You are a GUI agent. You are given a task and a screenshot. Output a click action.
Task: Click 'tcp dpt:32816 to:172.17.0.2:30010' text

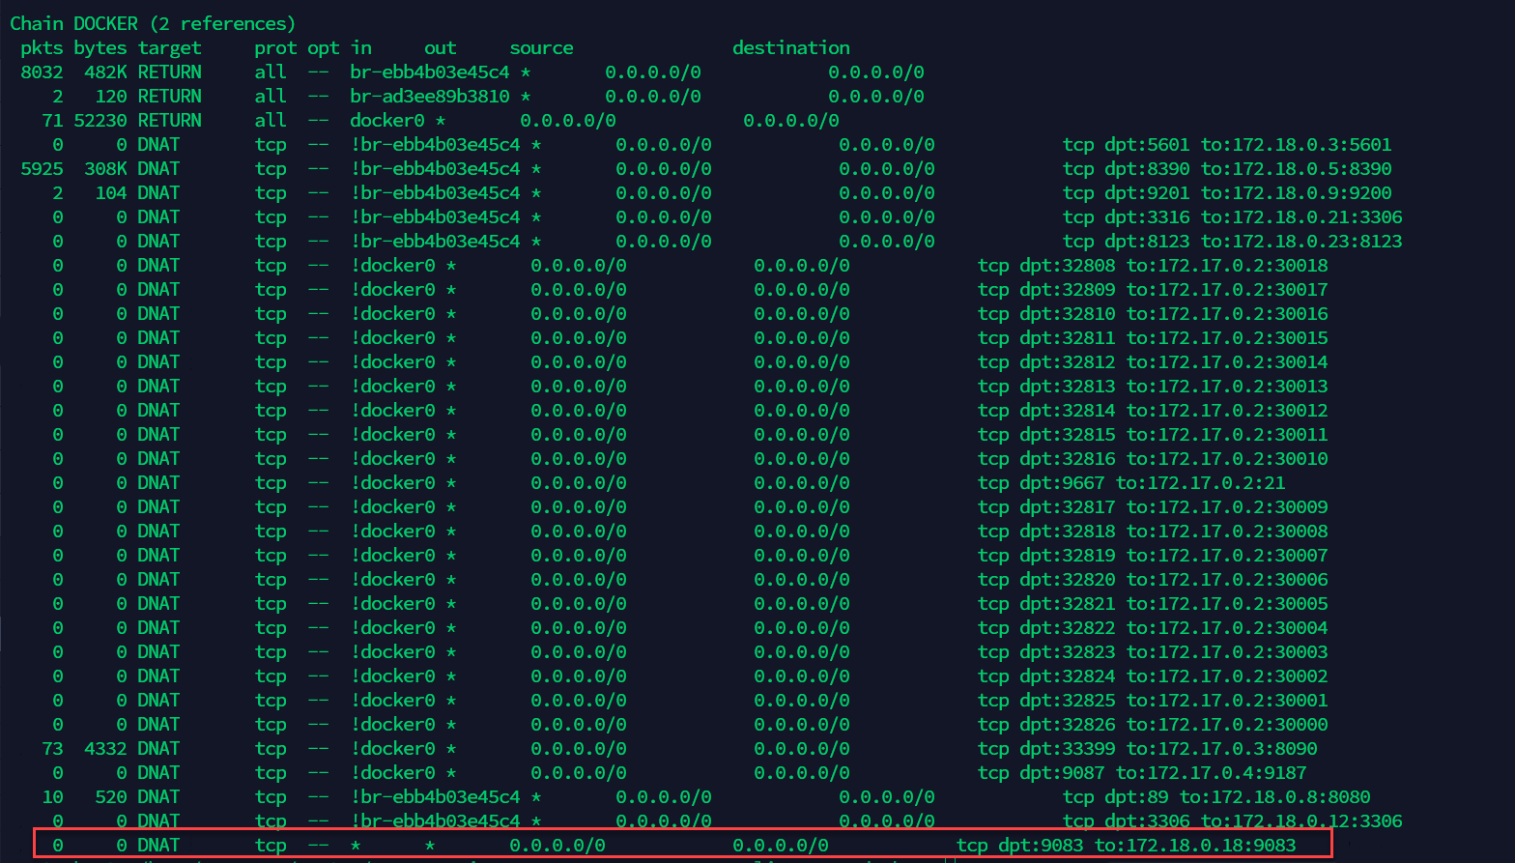point(1153,458)
